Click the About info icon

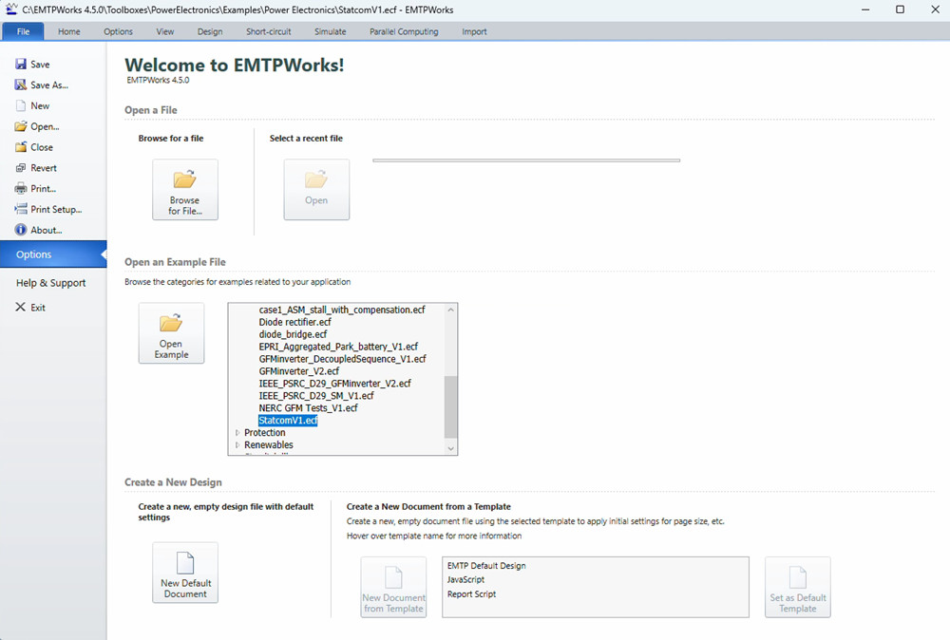(21, 230)
